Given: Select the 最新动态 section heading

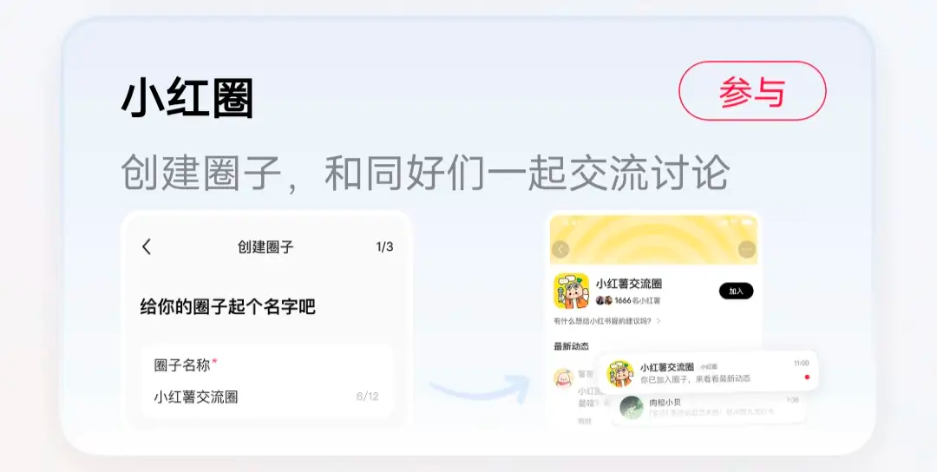Looking at the screenshot, I should pyautogui.click(x=571, y=346).
